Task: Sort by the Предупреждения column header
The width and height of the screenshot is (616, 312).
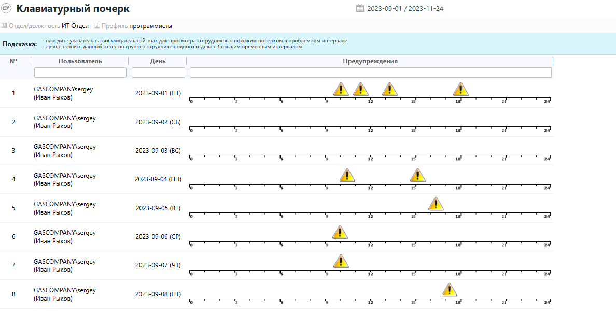Action: [x=370, y=61]
